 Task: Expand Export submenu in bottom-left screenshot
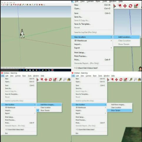pyautogui.click(x=19, y=113)
